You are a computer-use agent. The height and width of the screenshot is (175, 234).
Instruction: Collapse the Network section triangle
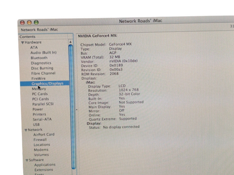click(x=26, y=130)
